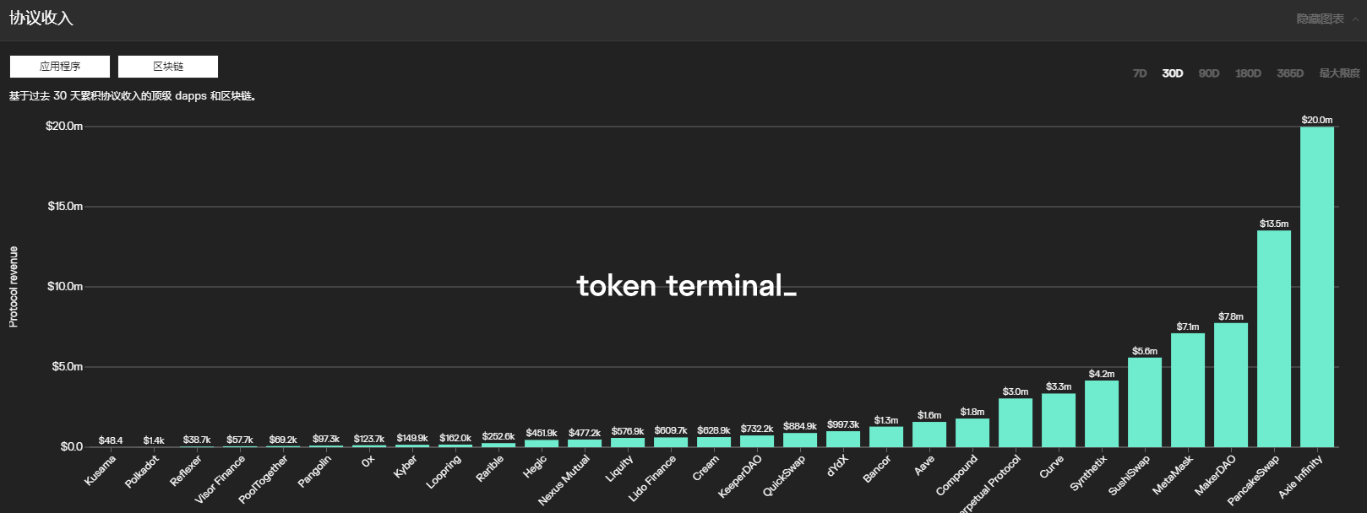Click the Aave revenue bar
The image size is (1367, 513).
929,435
